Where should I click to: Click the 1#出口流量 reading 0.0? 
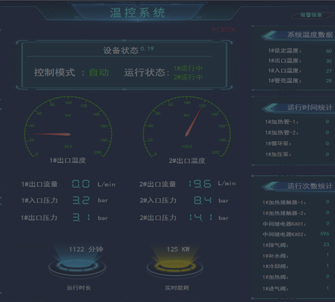pyautogui.click(x=81, y=184)
